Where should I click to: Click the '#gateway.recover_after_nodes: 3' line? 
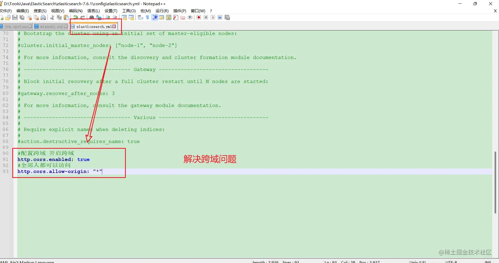[x=66, y=93]
